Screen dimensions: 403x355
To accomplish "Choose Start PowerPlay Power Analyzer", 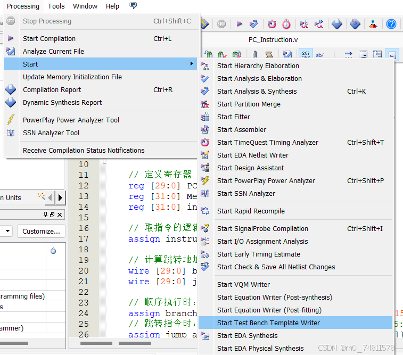I will [x=295, y=181].
